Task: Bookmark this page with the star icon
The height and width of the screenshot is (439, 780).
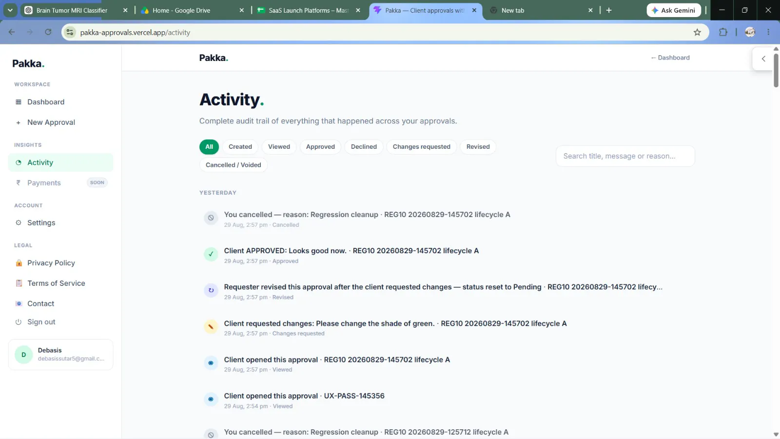Action: (697, 32)
